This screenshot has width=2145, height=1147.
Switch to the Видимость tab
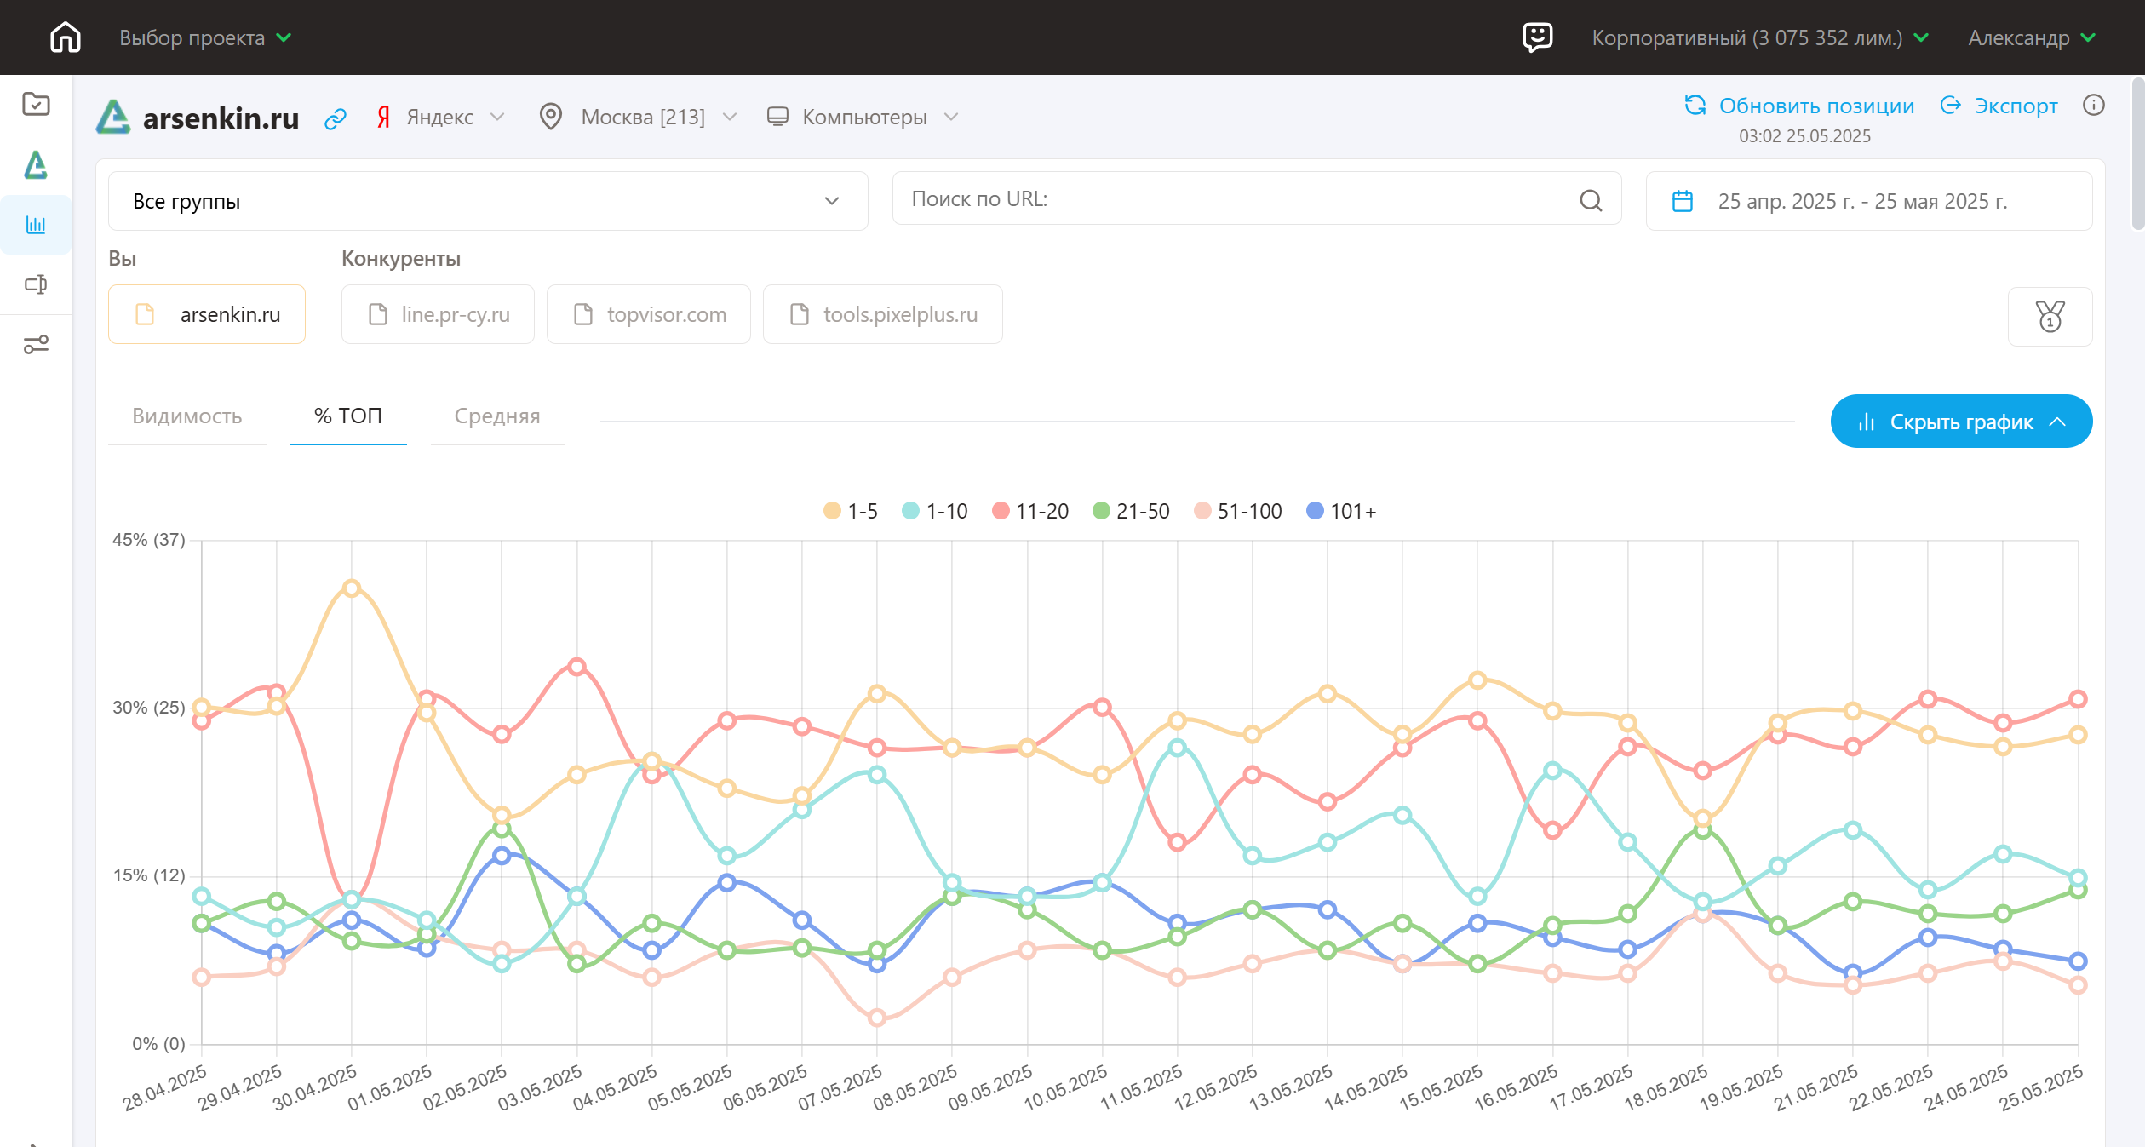pos(186,416)
